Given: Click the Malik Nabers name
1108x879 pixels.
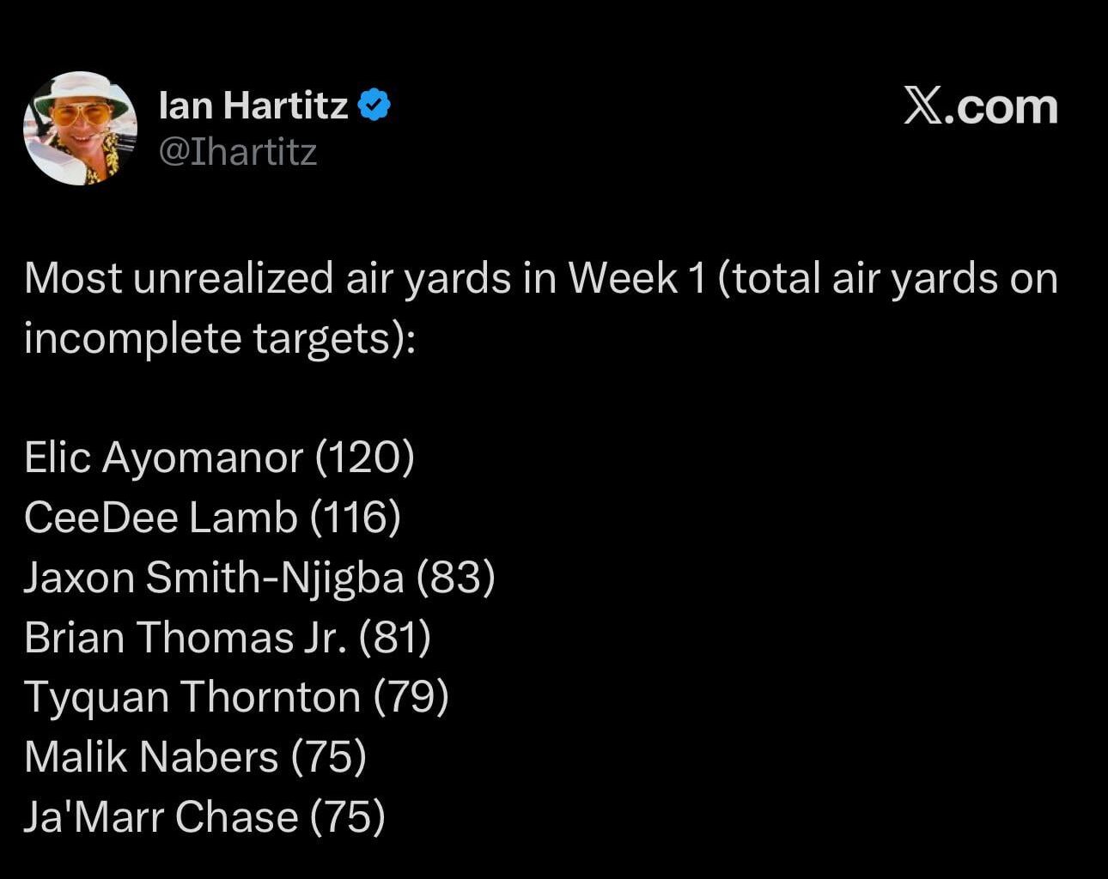Looking at the screenshot, I should [x=151, y=756].
